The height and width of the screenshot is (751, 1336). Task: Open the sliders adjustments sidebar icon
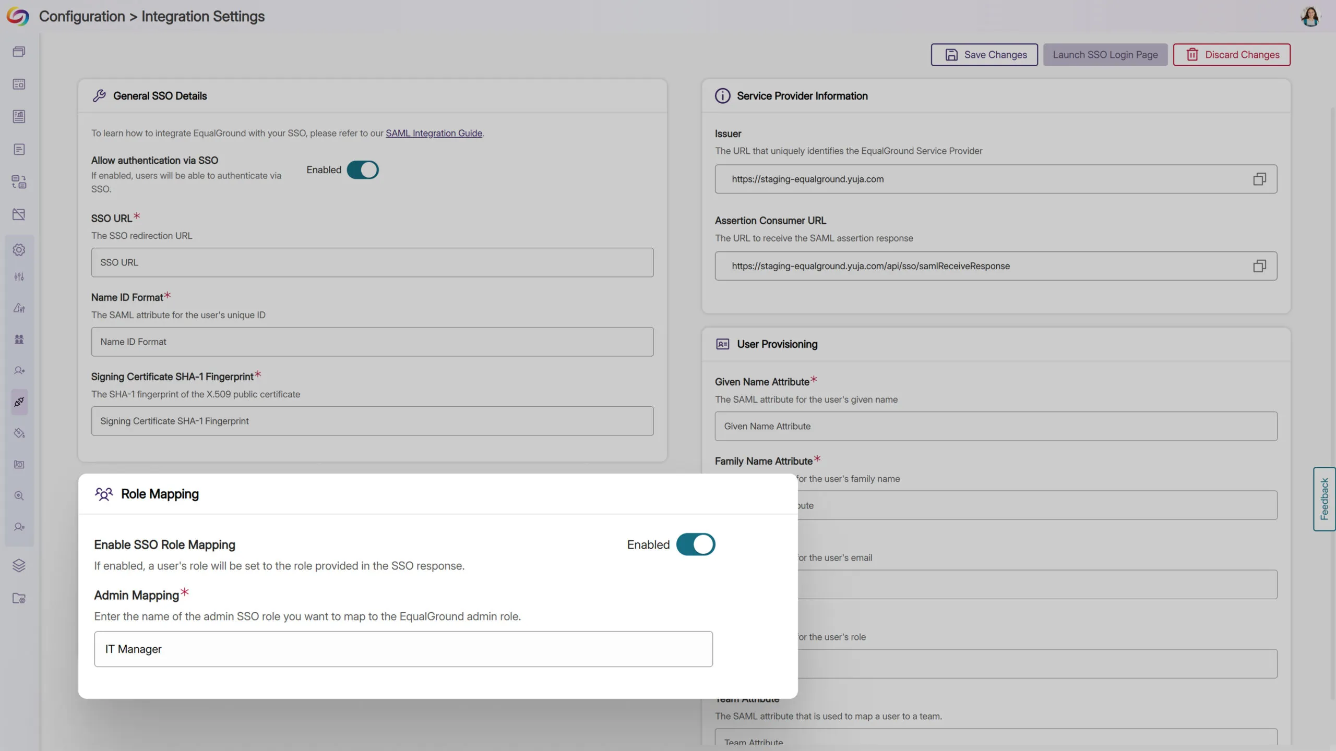19,277
